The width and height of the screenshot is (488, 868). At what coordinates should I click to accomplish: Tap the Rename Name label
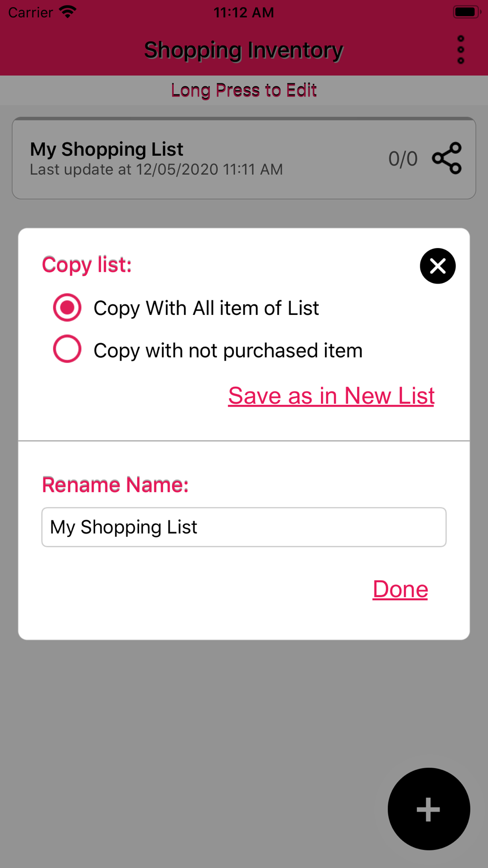(115, 485)
